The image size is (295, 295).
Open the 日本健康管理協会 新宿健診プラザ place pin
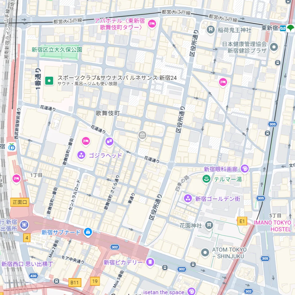274,47
